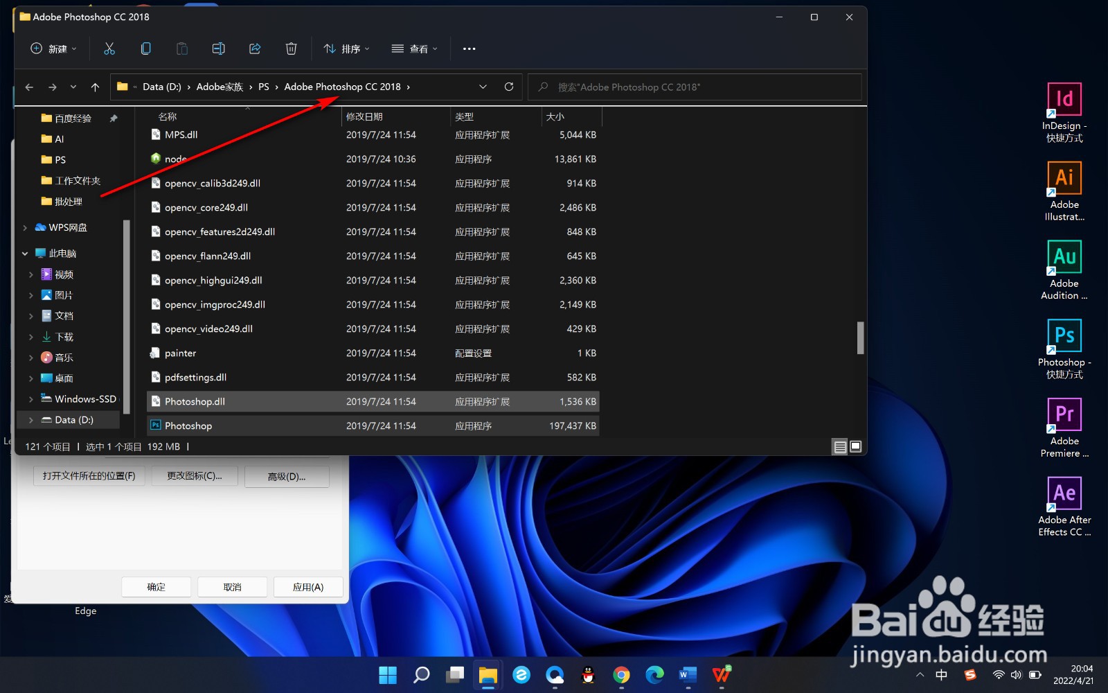Switch to large thumbnails view icon

[856, 447]
